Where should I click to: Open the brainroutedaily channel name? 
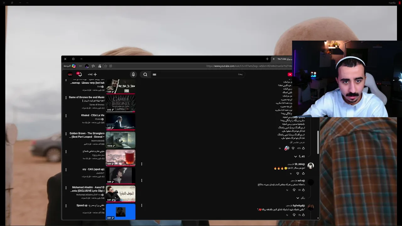point(98,141)
